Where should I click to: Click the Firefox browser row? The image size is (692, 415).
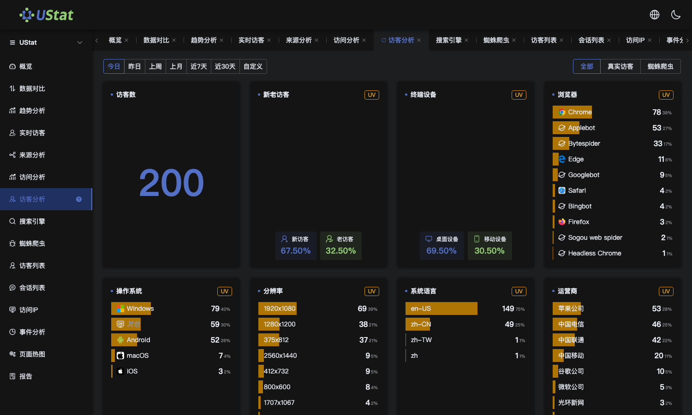[613, 222]
